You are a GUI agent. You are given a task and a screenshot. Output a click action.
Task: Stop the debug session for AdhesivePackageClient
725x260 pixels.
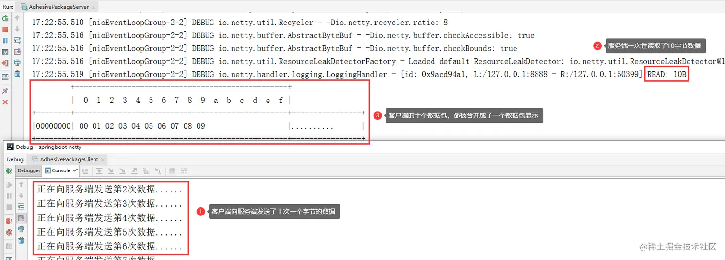click(9, 207)
